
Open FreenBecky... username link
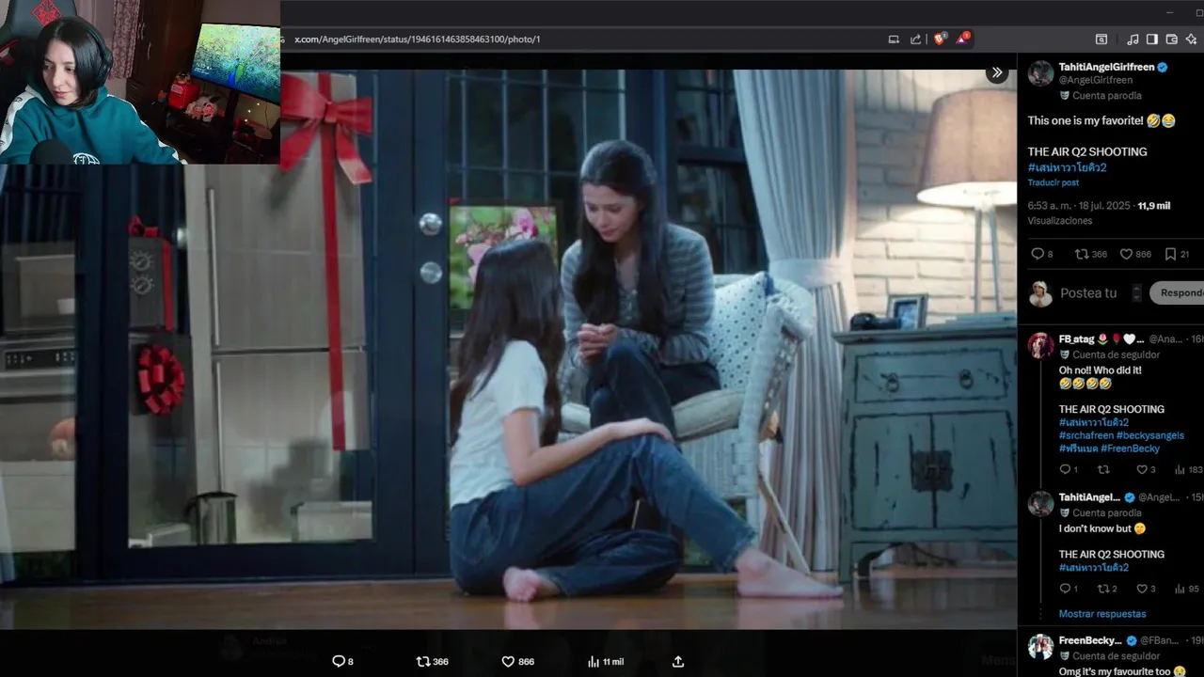(x=1090, y=640)
